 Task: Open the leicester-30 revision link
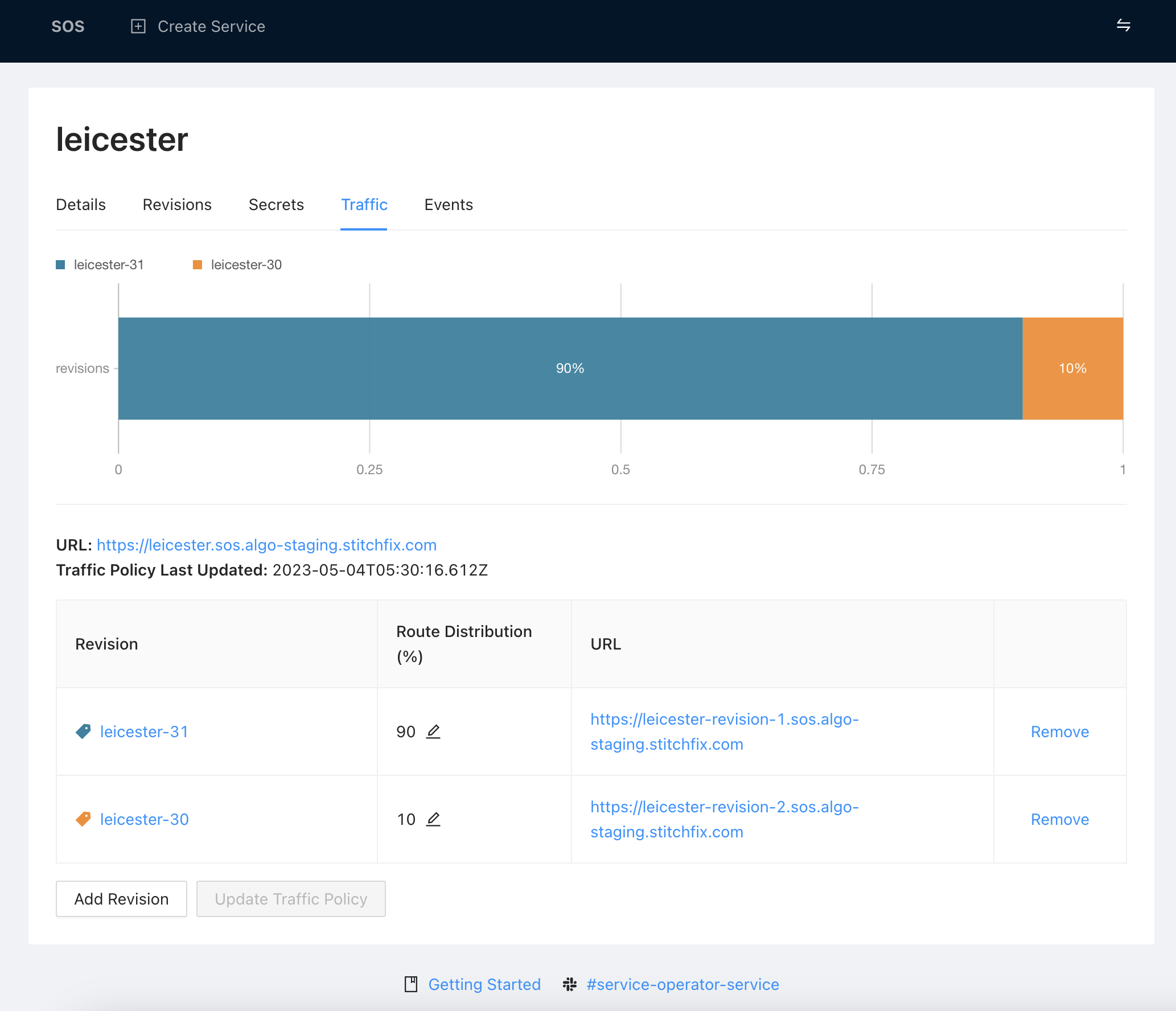click(x=144, y=819)
